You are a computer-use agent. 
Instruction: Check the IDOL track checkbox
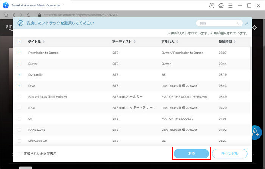coord(19,107)
